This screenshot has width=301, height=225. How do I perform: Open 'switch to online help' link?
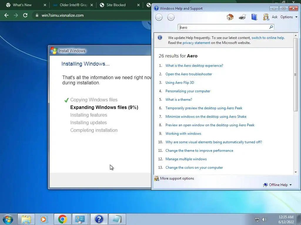click(268, 38)
